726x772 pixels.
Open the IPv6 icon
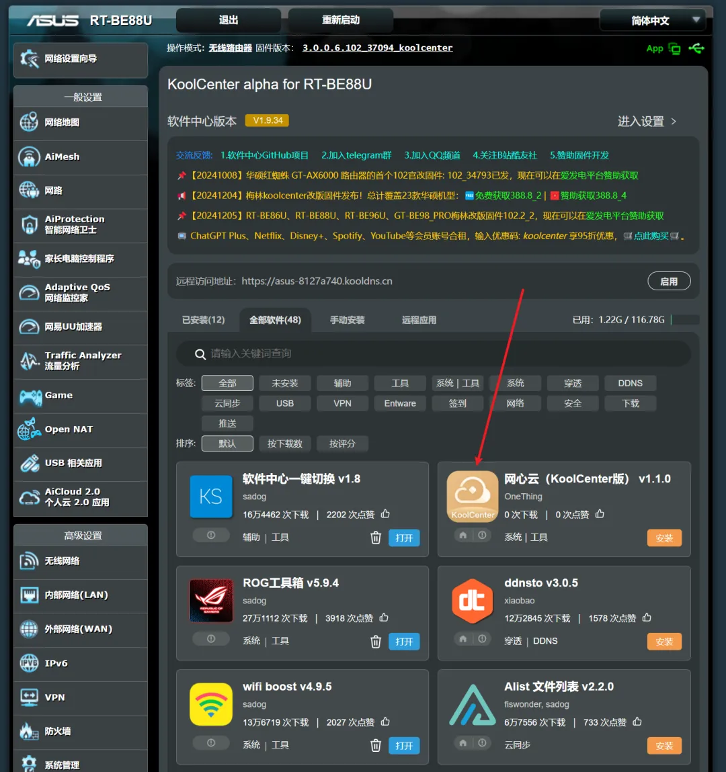[x=29, y=663]
